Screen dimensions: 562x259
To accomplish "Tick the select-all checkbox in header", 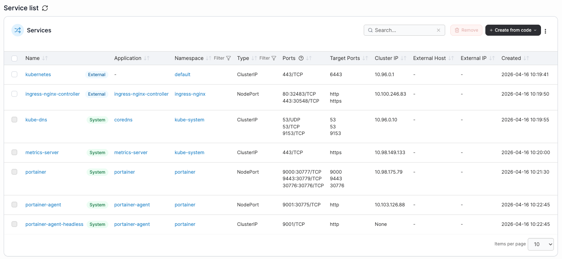I will [14, 58].
